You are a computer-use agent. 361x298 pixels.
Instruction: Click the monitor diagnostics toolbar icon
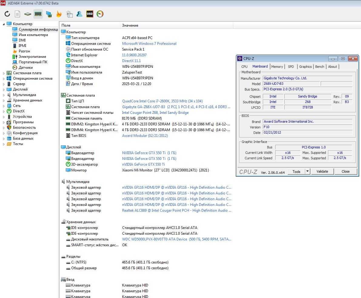tap(49, 14)
